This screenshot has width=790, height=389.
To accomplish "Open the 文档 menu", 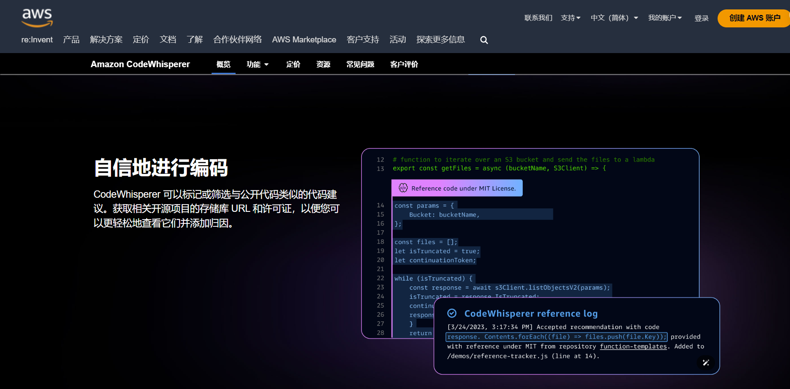I will (x=168, y=40).
